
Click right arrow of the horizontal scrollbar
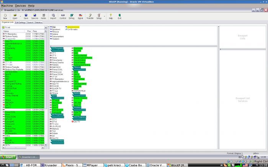[43, 148]
